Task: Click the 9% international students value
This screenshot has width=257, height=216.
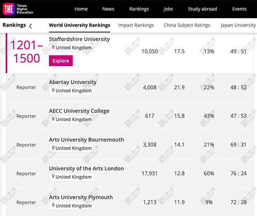Action: (209, 202)
